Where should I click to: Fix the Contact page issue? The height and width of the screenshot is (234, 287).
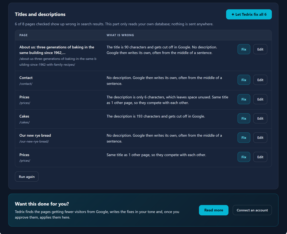pos(244,80)
